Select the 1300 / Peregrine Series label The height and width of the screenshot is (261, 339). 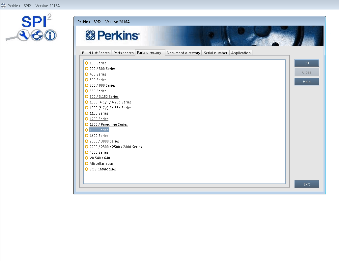point(108,124)
